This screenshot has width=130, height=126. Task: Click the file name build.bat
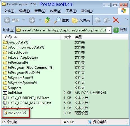tap(15, 93)
